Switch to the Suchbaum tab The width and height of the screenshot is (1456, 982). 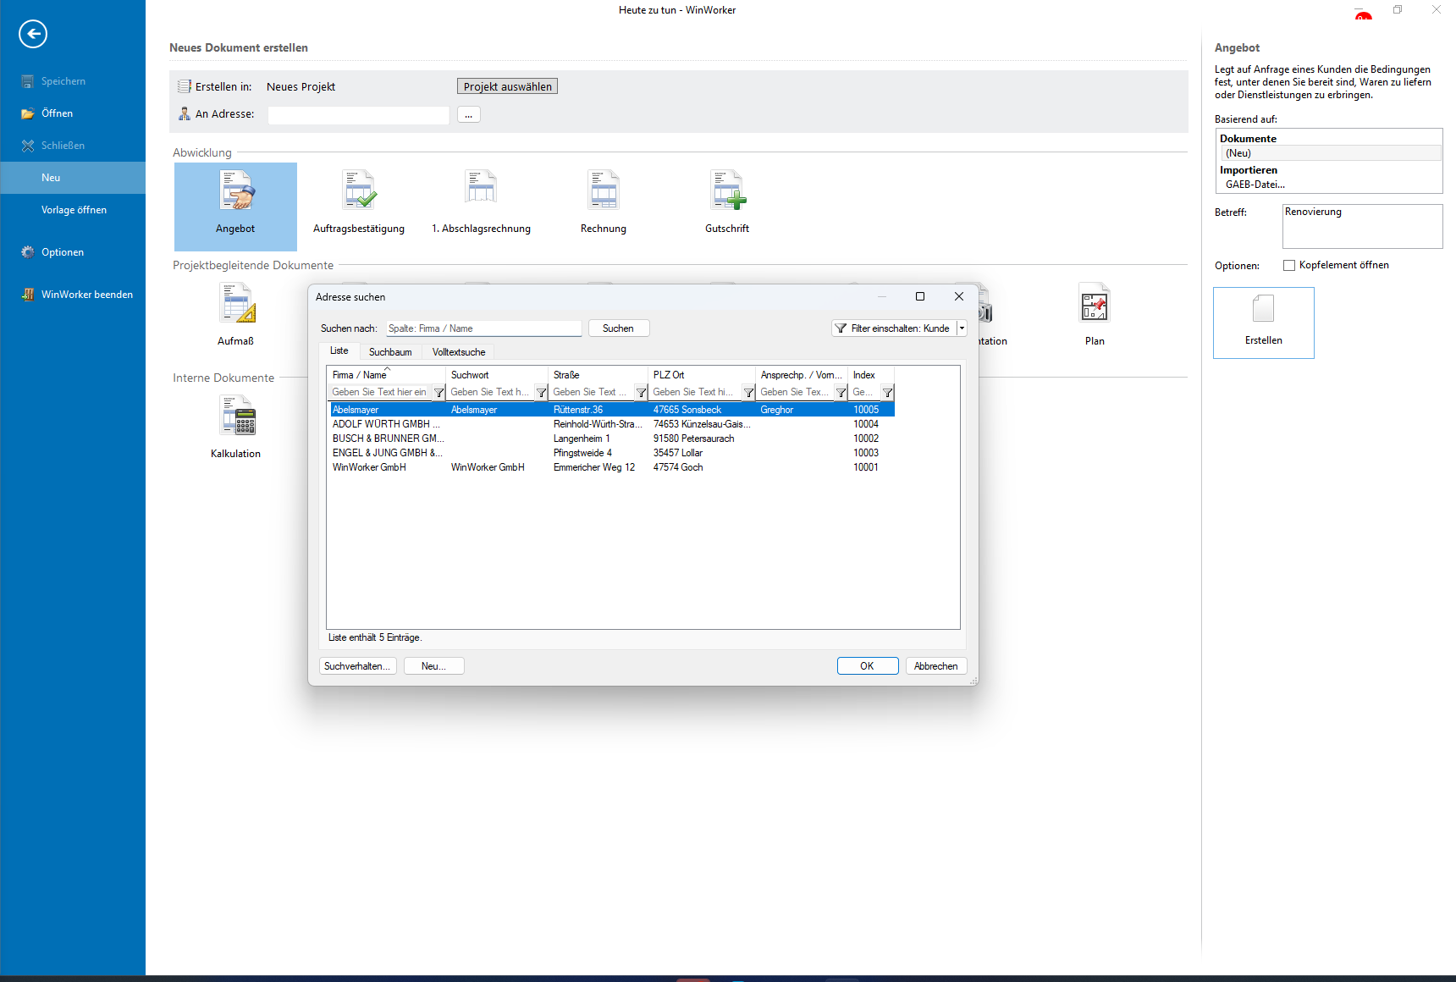(x=390, y=352)
